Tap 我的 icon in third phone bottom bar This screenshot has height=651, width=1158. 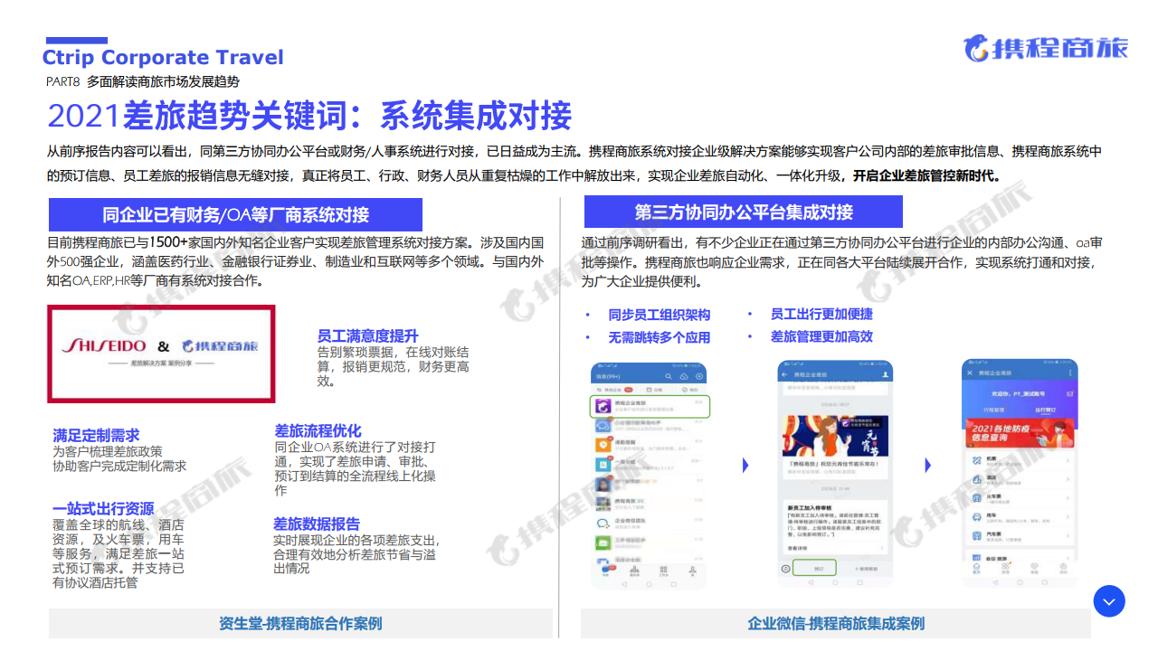click(x=1063, y=567)
